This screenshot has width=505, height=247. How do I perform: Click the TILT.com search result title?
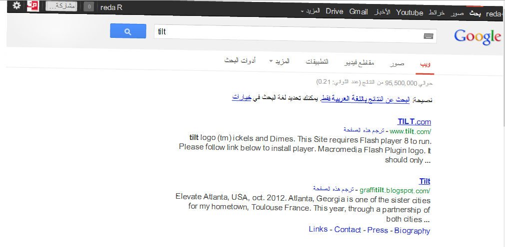(x=414, y=122)
